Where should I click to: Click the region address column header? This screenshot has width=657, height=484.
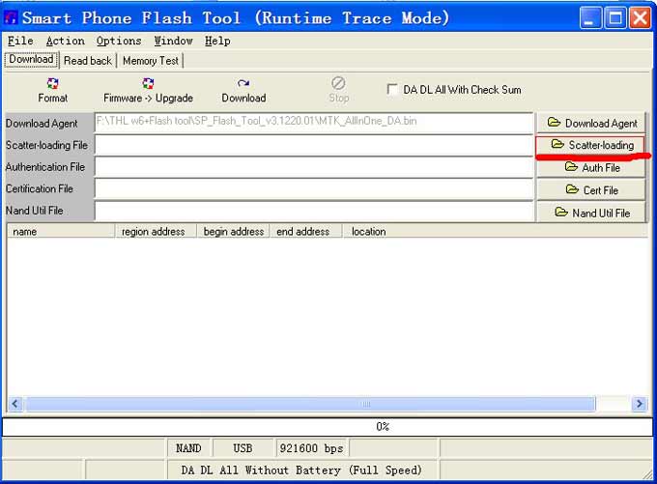pyautogui.click(x=156, y=231)
